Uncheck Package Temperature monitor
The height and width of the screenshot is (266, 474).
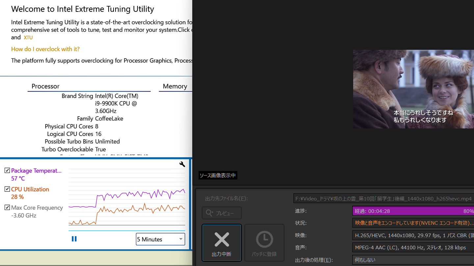(7, 170)
